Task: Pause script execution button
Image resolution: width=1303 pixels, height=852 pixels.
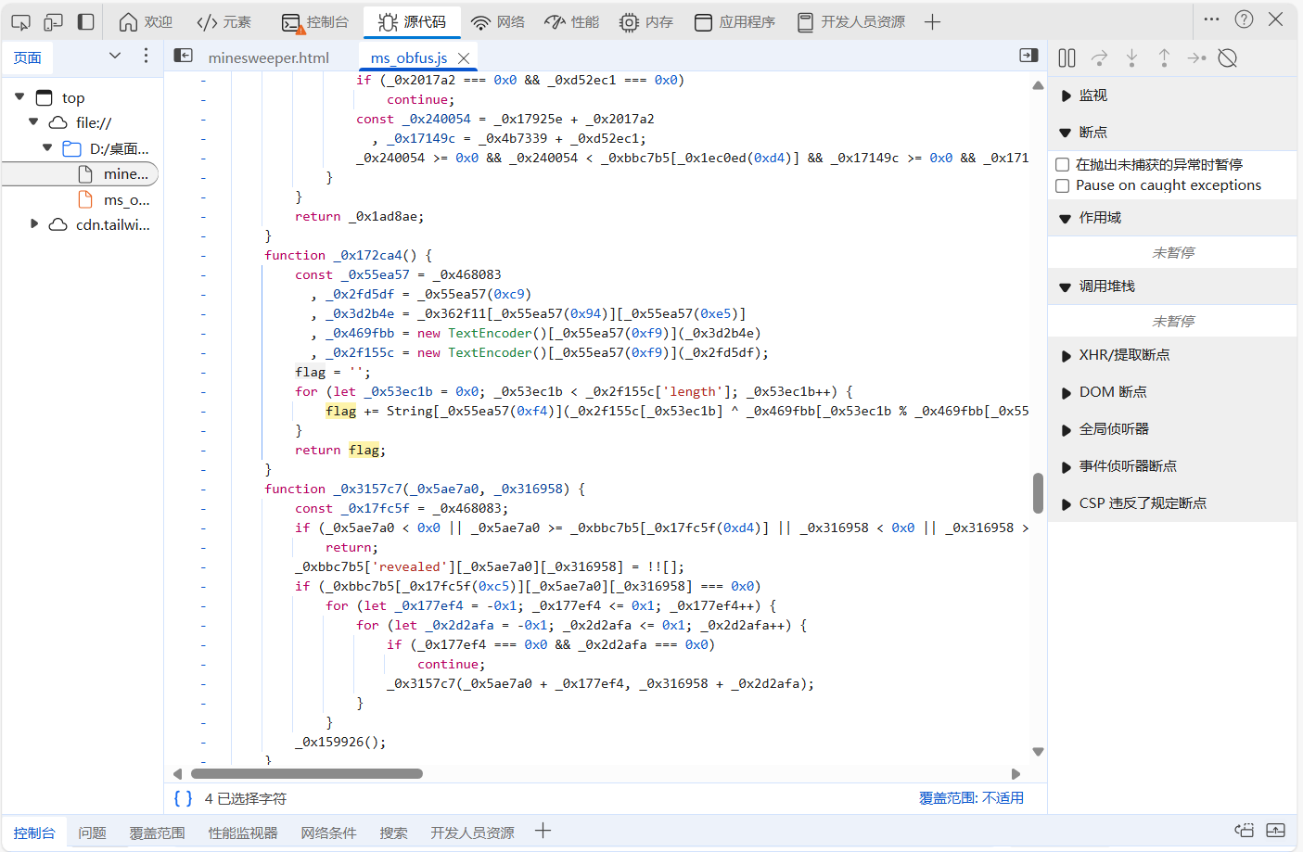Action: (x=1067, y=58)
